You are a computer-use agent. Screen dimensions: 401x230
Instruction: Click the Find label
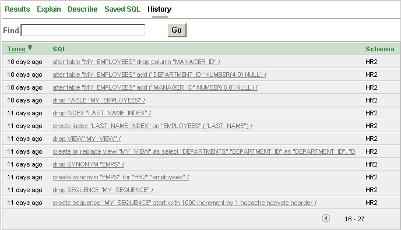tap(11, 30)
